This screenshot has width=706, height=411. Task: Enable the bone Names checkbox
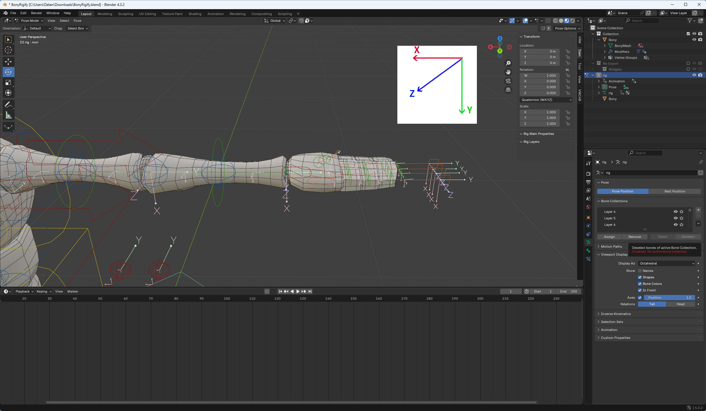tap(640, 271)
